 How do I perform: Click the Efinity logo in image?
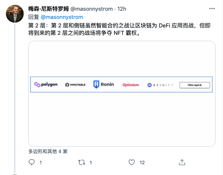click(x=160, y=85)
